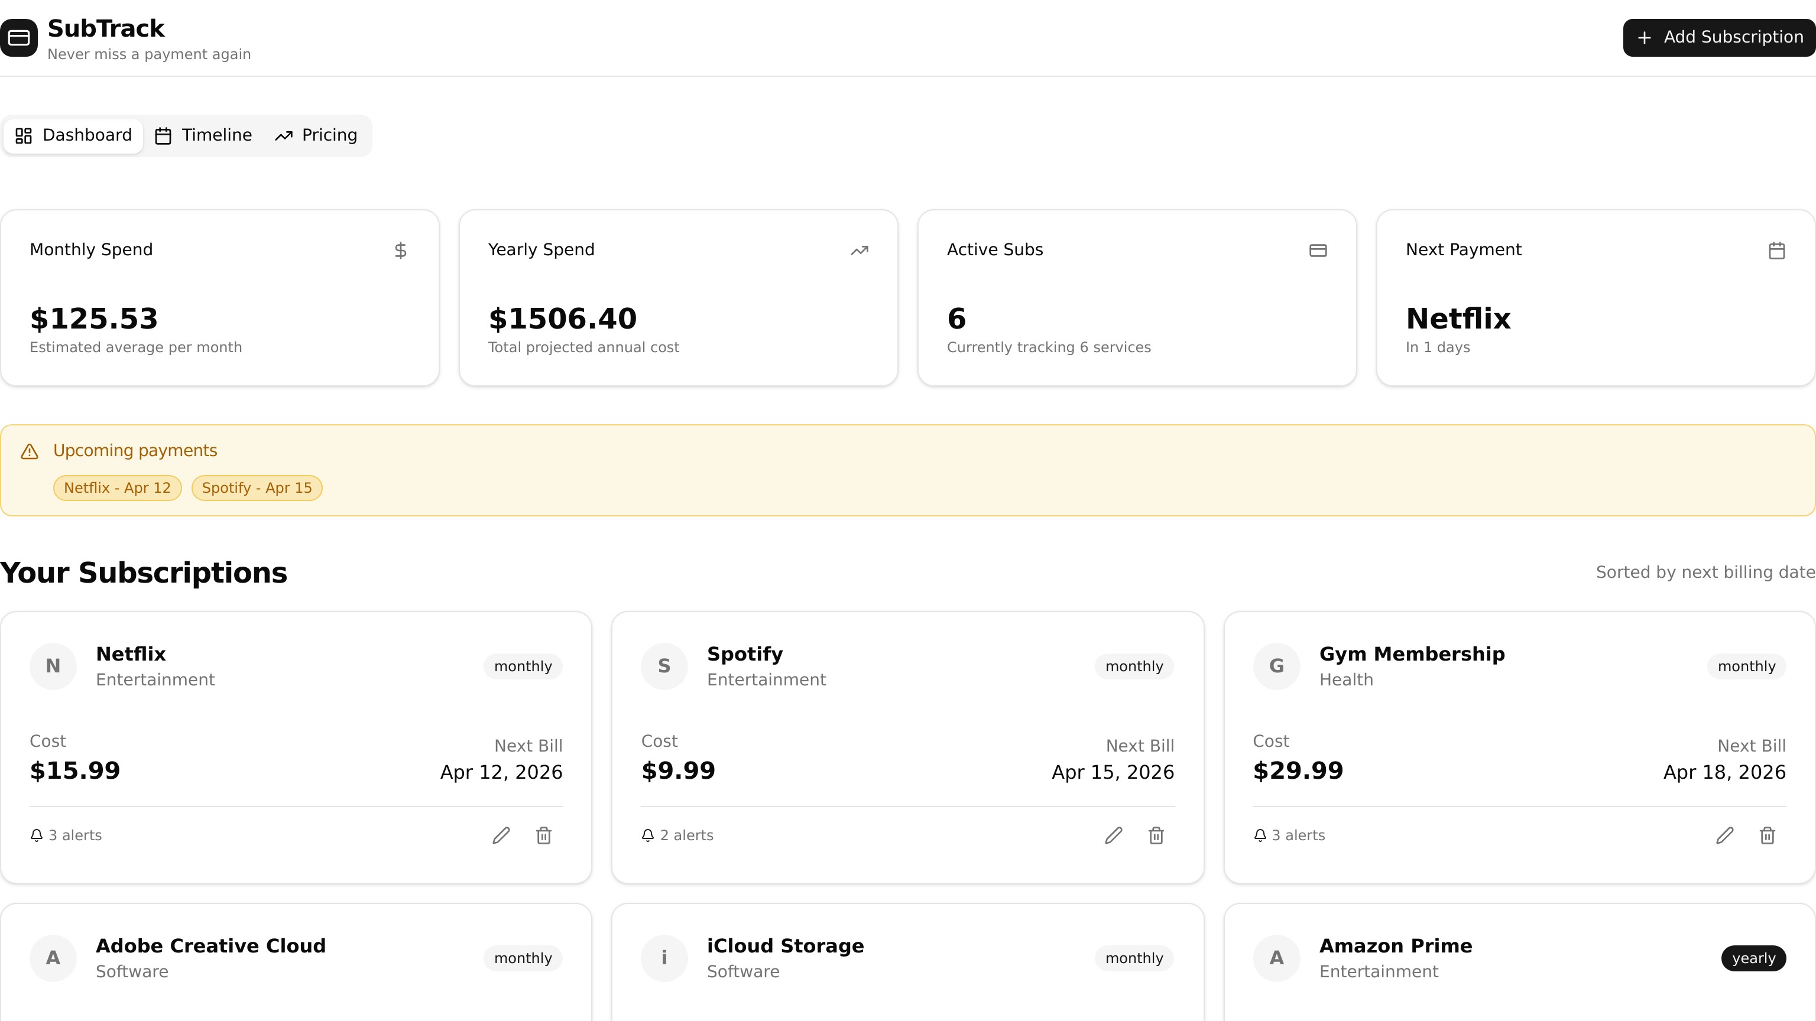The height and width of the screenshot is (1021, 1816).
Task: Click the dollar icon in Monthly Spend card
Action: 400,250
